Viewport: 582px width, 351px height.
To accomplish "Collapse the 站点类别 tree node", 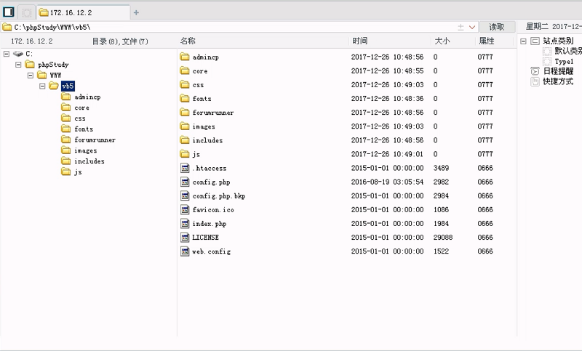I will click(523, 41).
